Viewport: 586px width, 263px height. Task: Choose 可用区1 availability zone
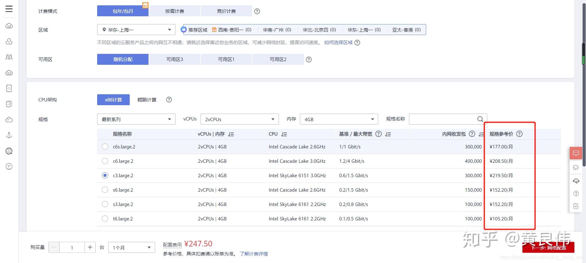pos(226,59)
